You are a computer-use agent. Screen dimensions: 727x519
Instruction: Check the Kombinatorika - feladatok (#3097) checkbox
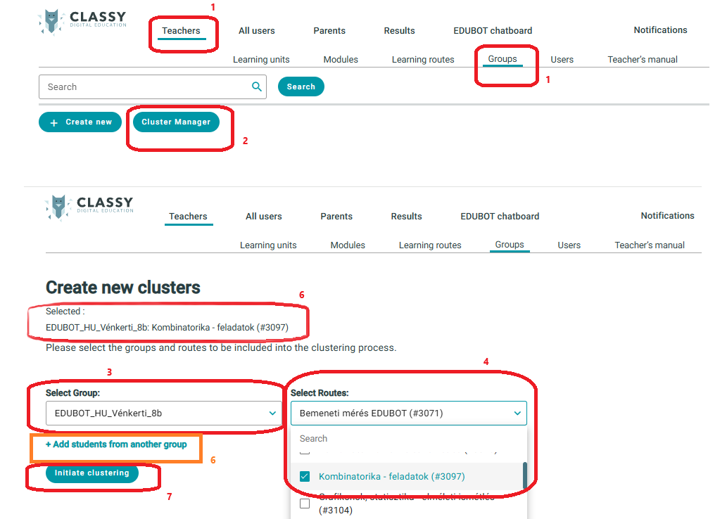pyautogui.click(x=305, y=476)
